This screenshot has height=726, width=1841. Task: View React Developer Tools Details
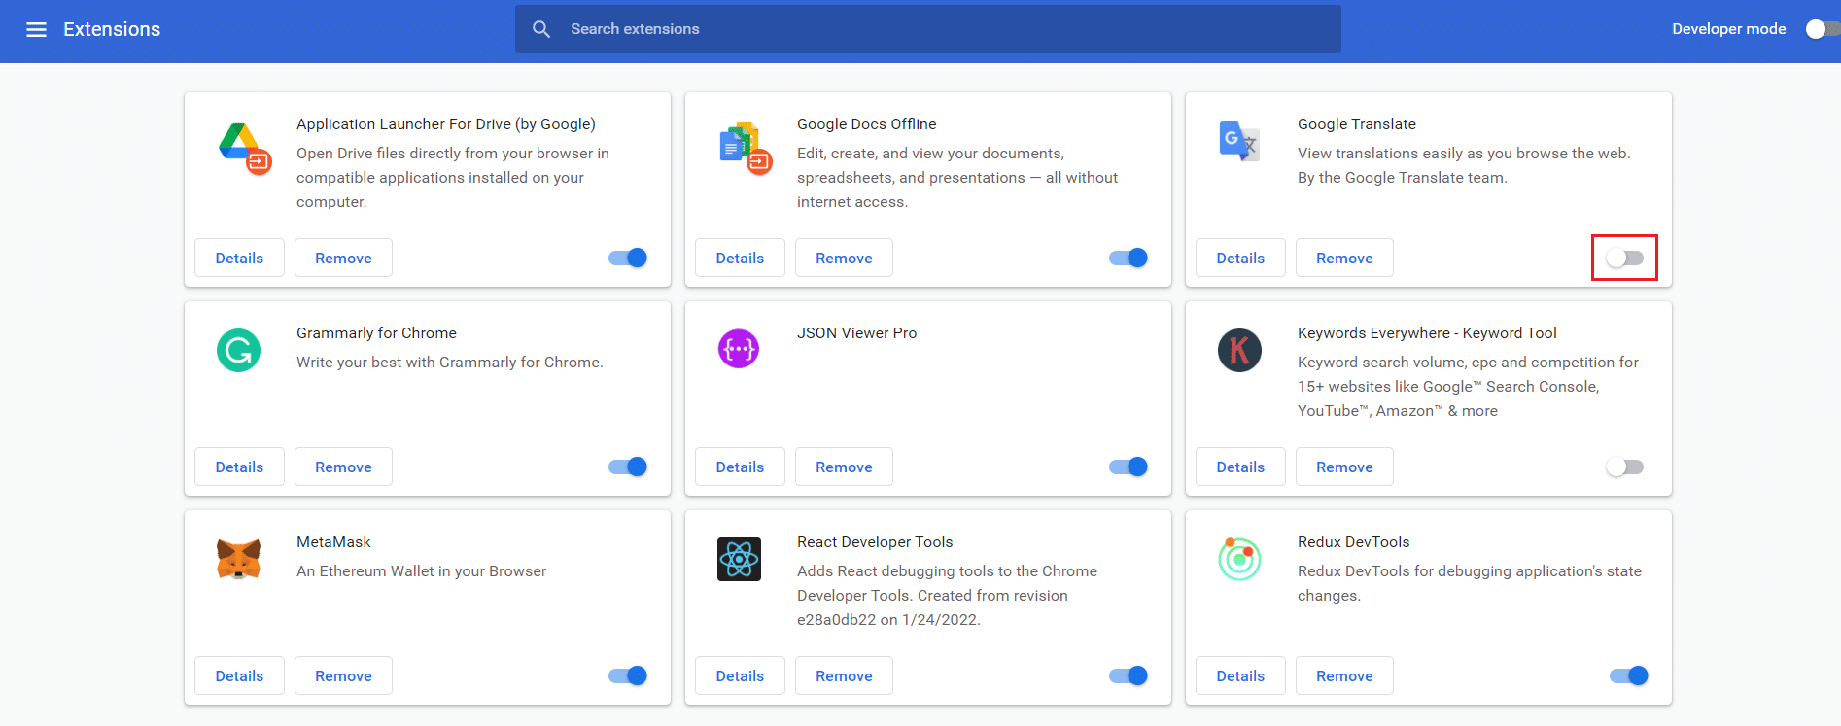pyautogui.click(x=740, y=675)
